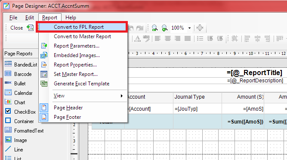Toggle bullet list formatting

click(x=200, y=39)
